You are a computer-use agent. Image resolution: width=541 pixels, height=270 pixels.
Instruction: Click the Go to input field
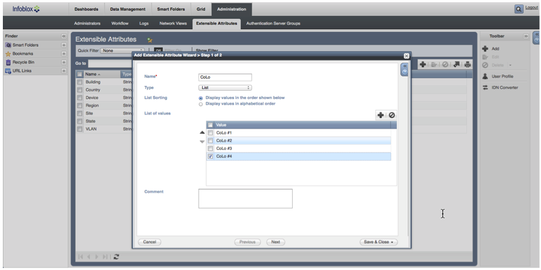click(110, 64)
